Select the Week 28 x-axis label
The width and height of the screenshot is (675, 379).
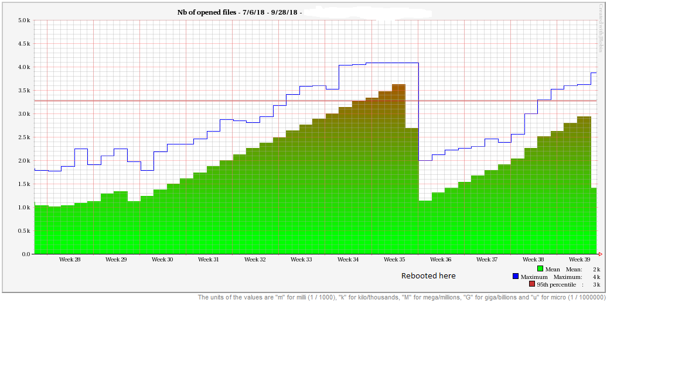(70, 259)
